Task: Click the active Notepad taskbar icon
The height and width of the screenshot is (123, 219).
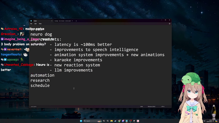Action: (127, 121)
